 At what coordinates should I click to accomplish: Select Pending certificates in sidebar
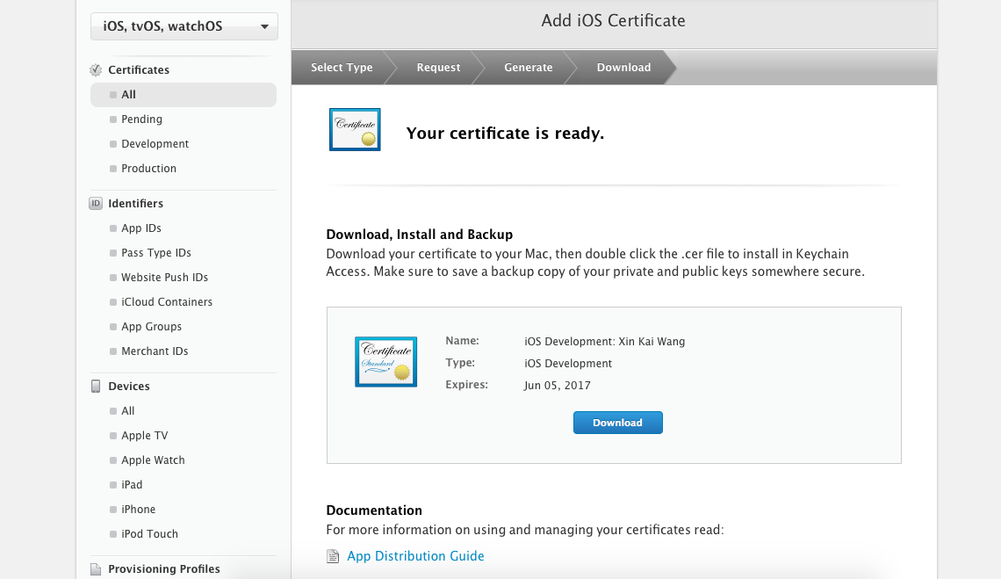coord(141,119)
